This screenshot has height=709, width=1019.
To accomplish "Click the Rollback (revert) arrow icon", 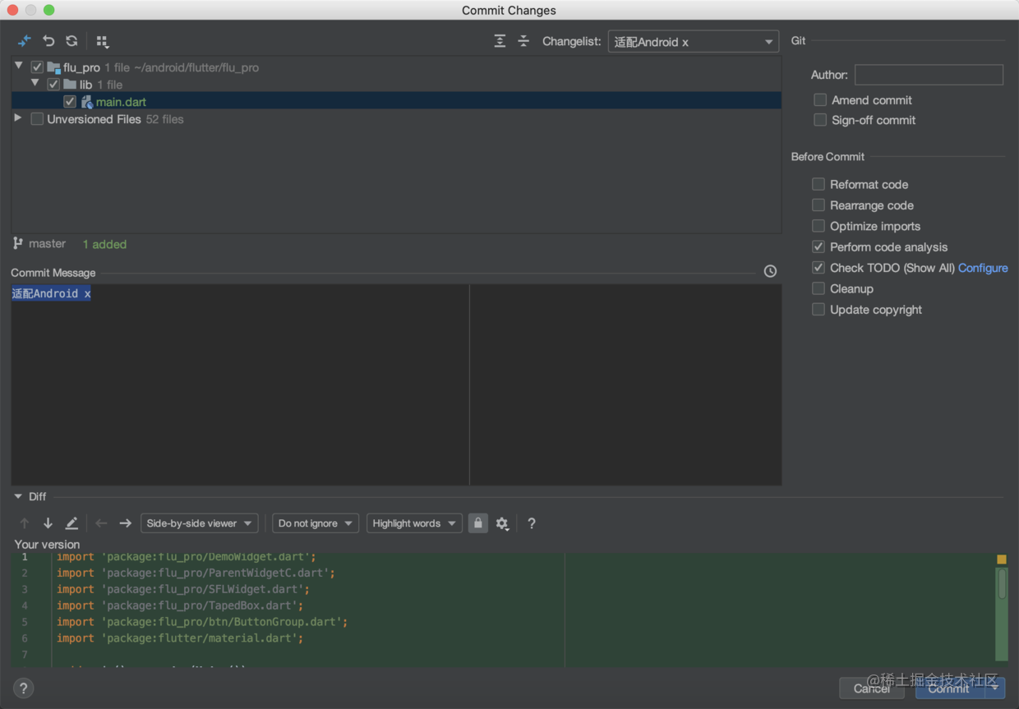I will coord(48,41).
